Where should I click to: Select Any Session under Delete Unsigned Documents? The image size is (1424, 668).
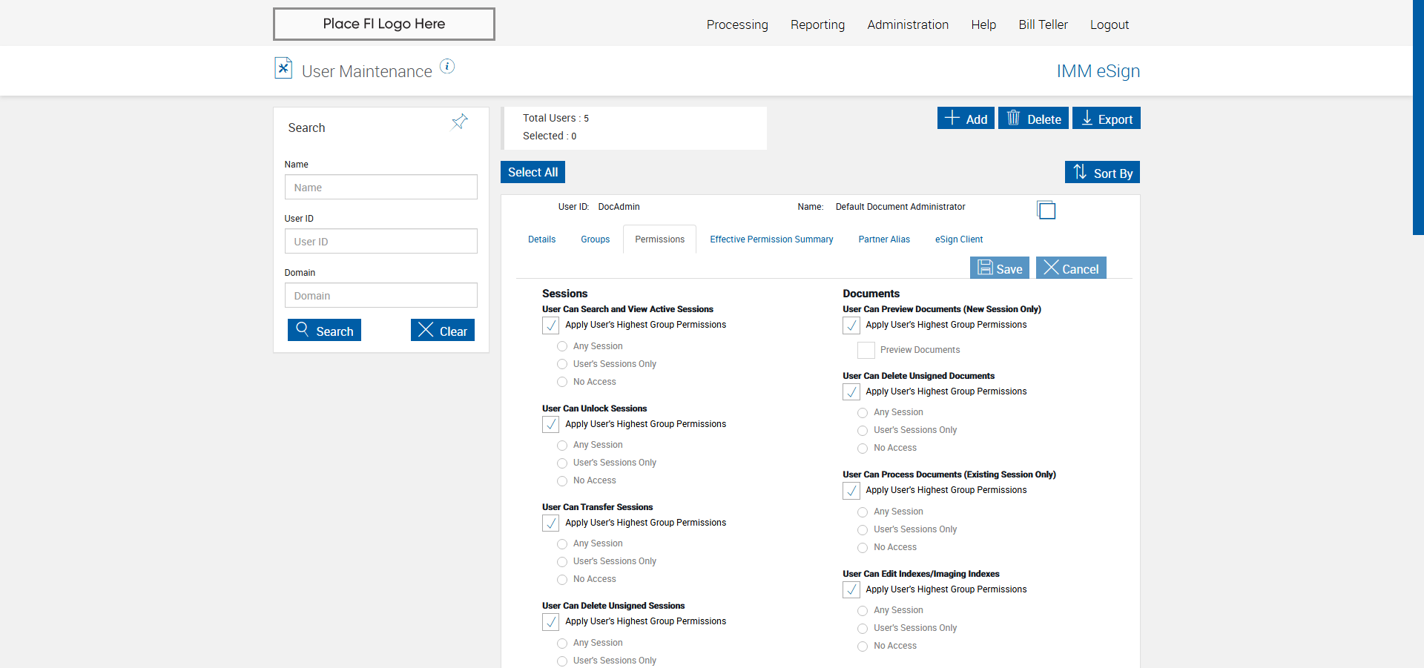point(863,413)
